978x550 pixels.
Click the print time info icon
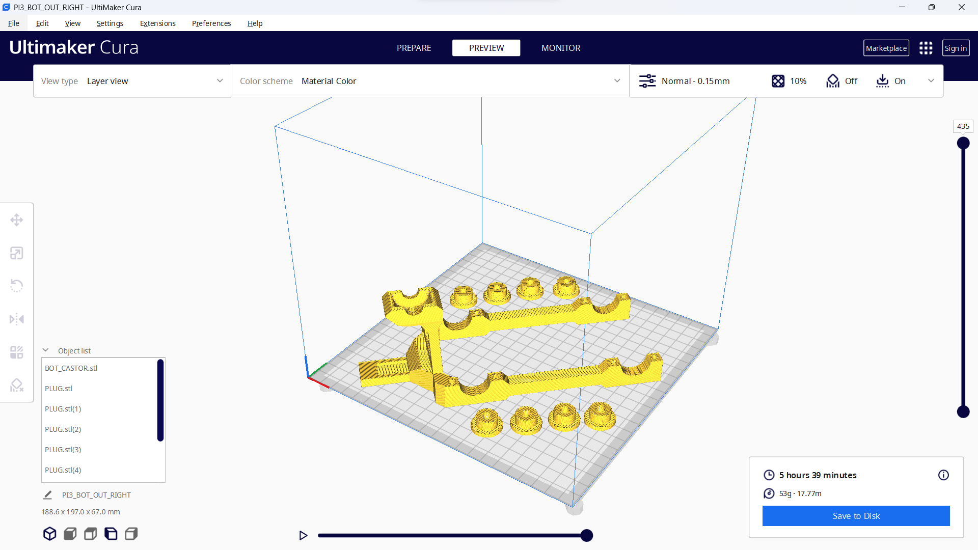pyautogui.click(x=943, y=475)
